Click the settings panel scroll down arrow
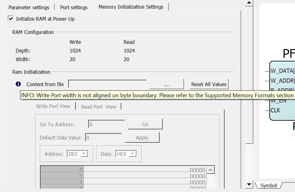 (x=249, y=184)
